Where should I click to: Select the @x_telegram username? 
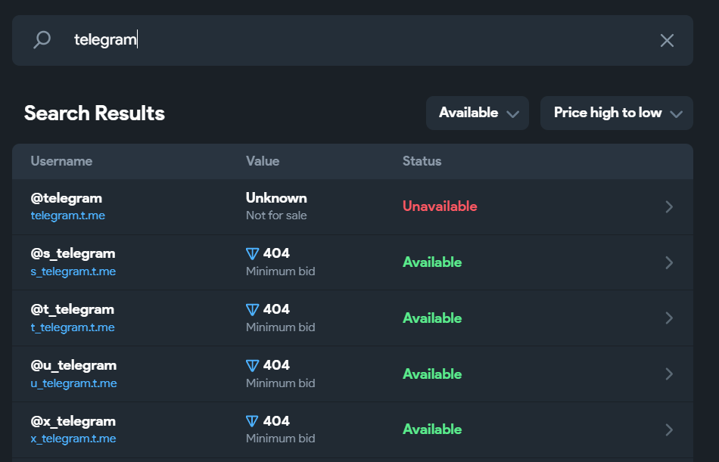pyautogui.click(x=73, y=421)
